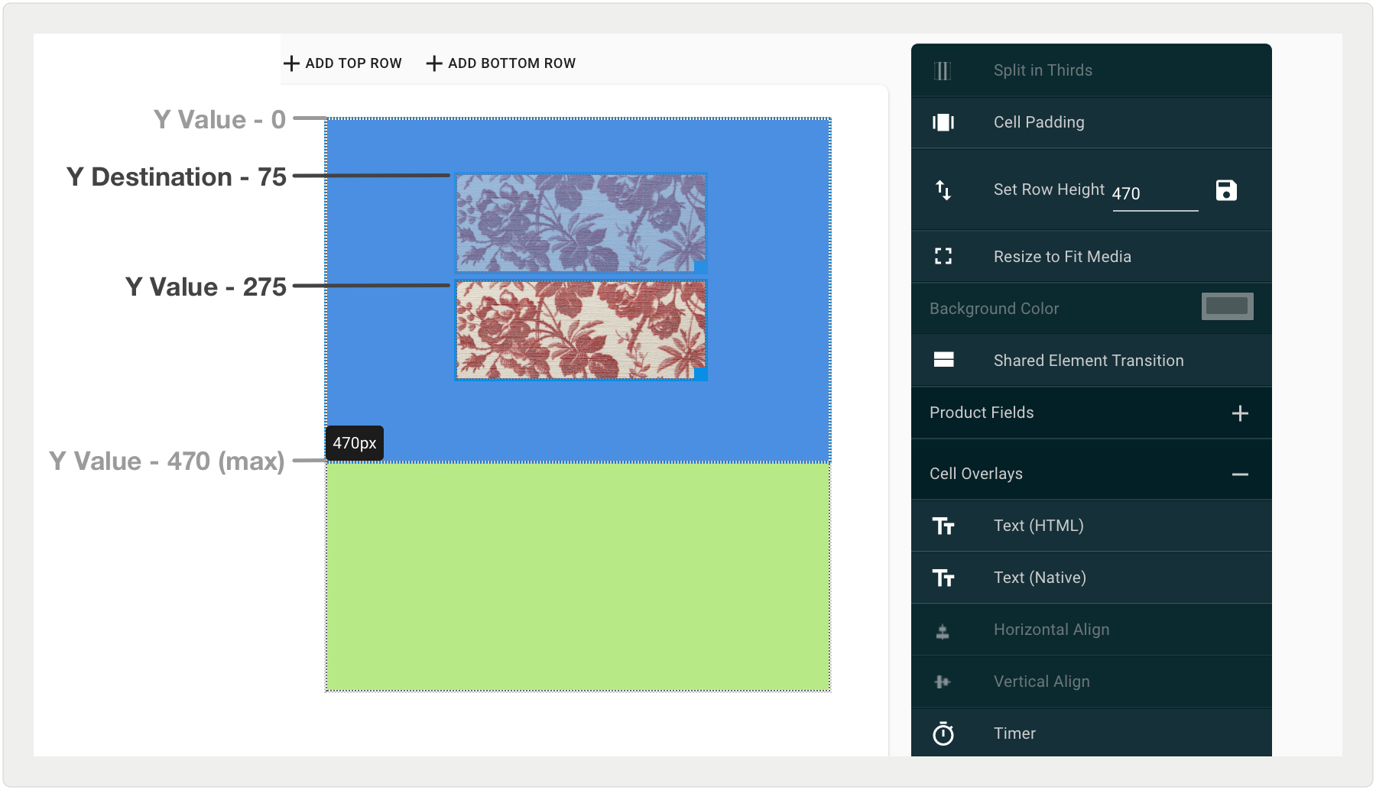1376x790 pixels.
Task: Expand Product Fields with the plus icon
Action: pos(1240,413)
